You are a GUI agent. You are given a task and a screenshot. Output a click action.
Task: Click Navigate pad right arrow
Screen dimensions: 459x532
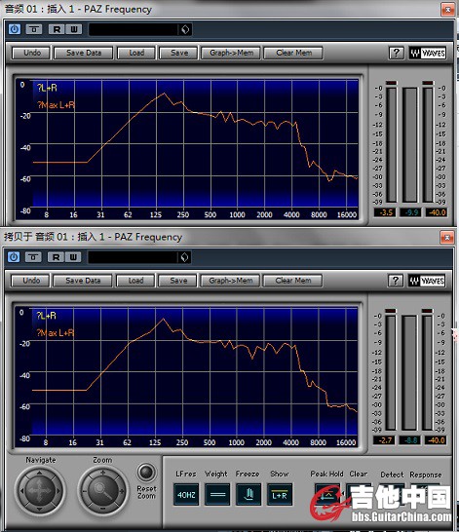pos(58,491)
